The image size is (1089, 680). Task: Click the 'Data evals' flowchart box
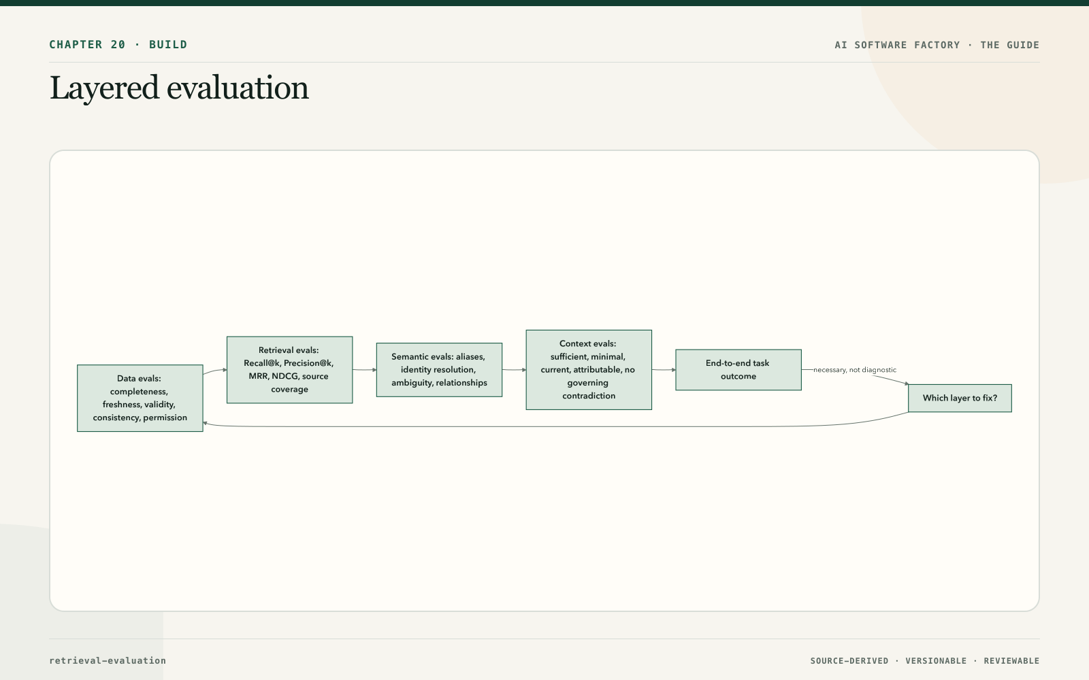140,398
